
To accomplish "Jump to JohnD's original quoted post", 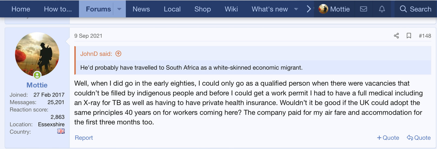I will coord(118,54).
